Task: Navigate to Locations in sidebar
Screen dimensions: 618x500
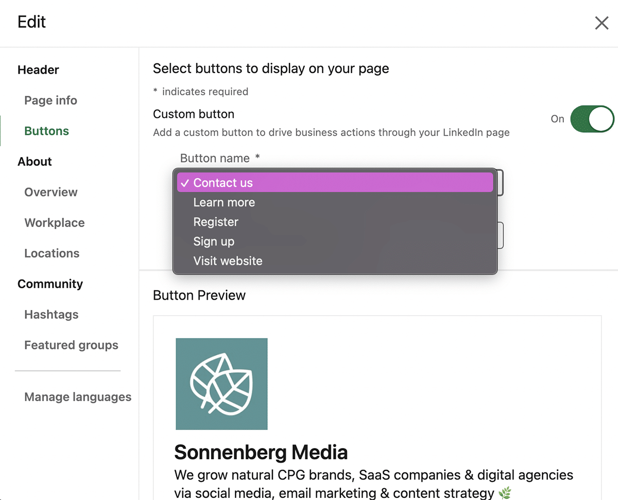Action: click(51, 253)
